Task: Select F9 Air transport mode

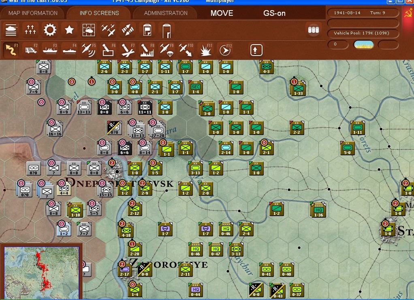Action: (167, 50)
